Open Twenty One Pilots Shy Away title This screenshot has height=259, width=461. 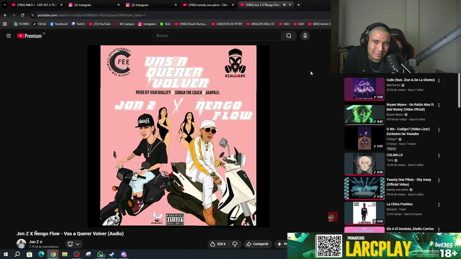click(409, 182)
